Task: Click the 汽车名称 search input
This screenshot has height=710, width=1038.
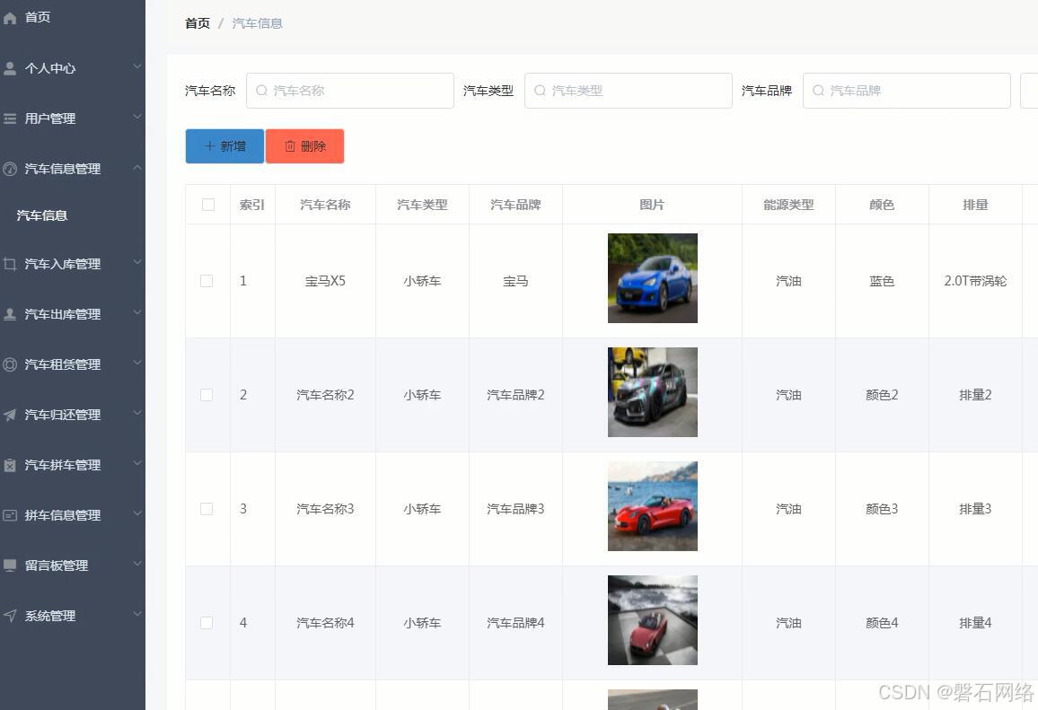Action: (350, 91)
